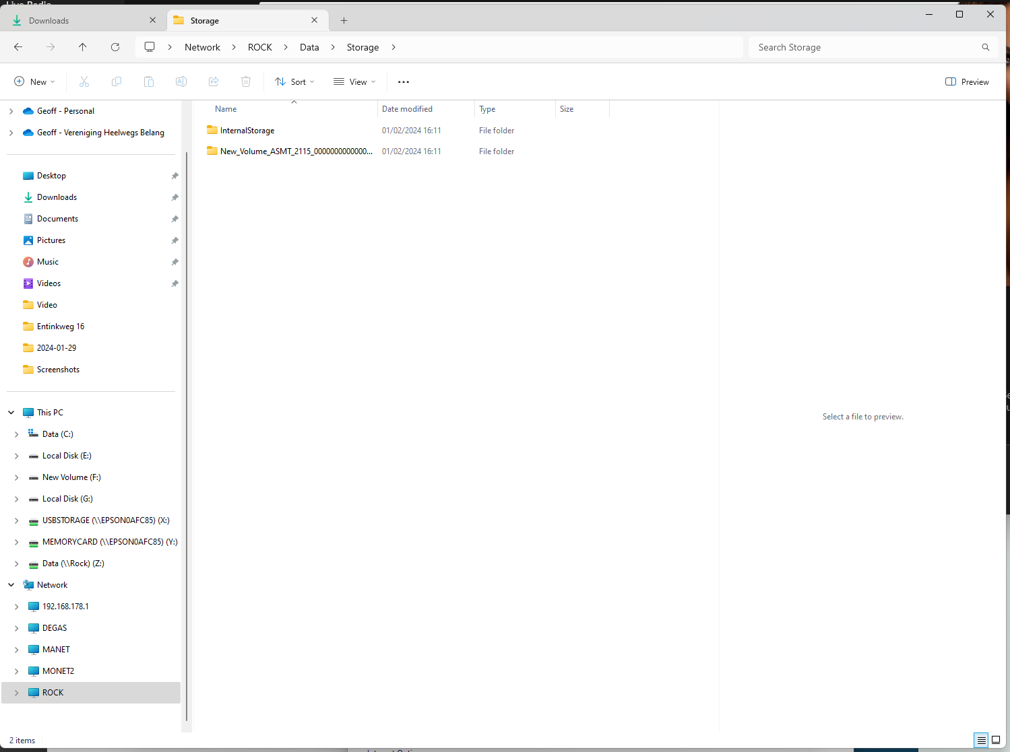The height and width of the screenshot is (752, 1010).
Task: Close the Storage tab
Action: (314, 20)
